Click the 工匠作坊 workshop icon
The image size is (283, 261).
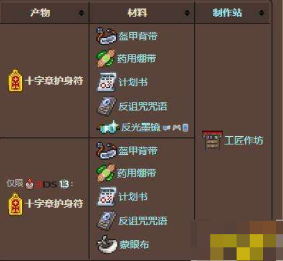point(212,140)
